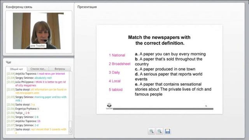Viewport: 249px width, 140px height.
Task: Click Sasha skorpi's 'all information can be found' message
Action: [37, 91]
